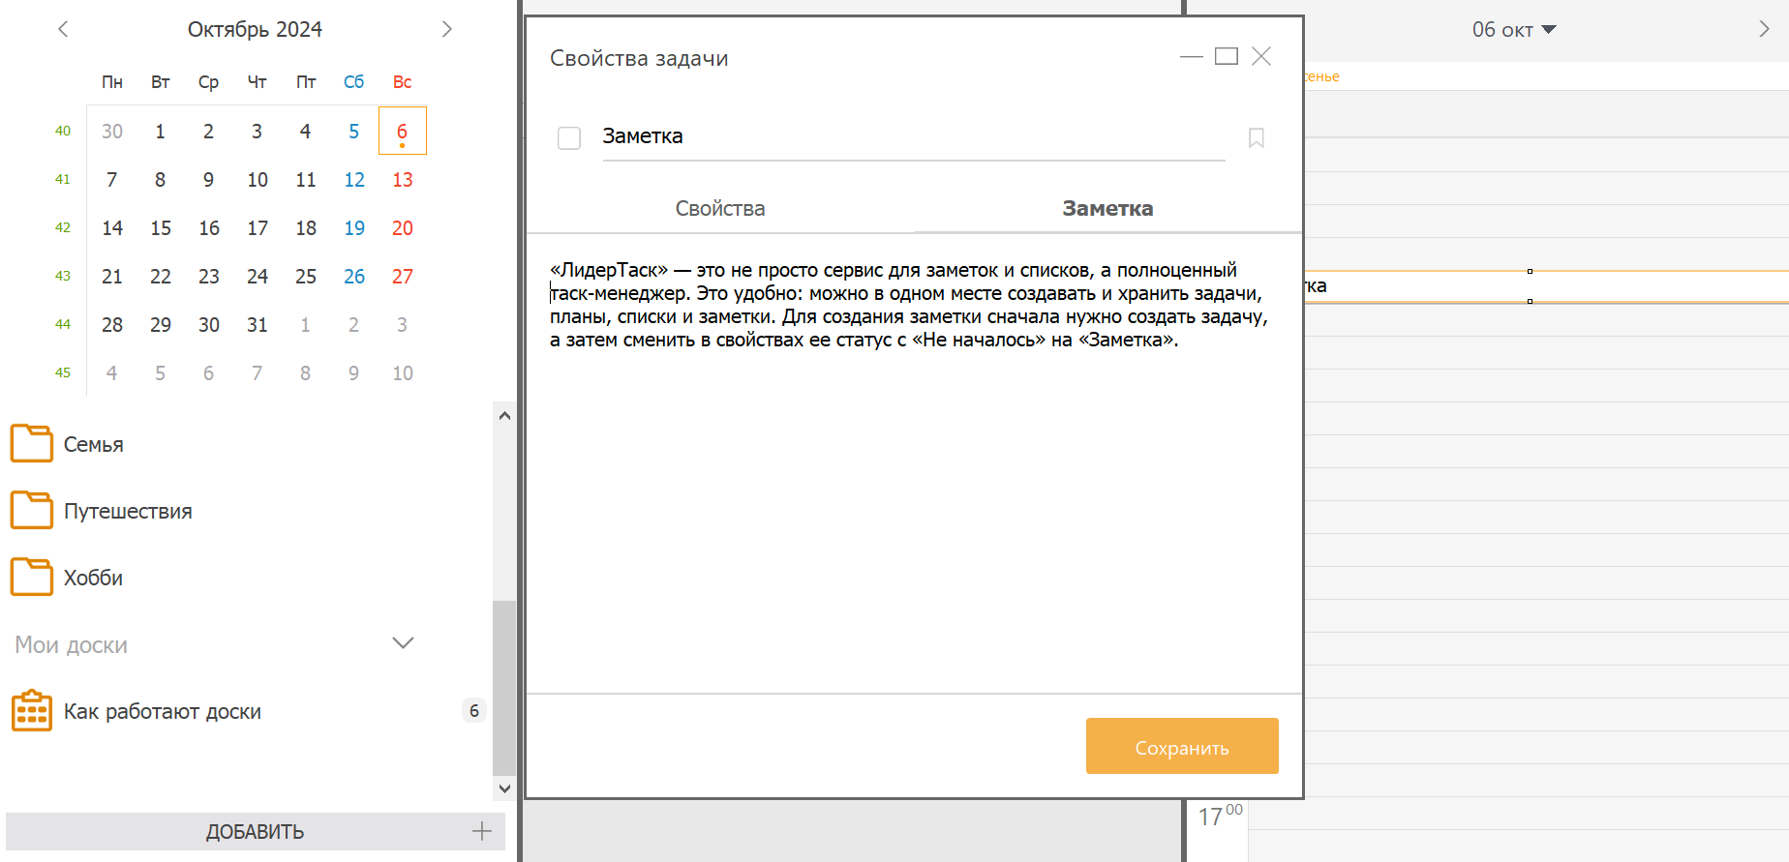Image resolution: width=1789 pixels, height=862 pixels.
Task: Switch to the Свойства tab
Action: pos(720,208)
